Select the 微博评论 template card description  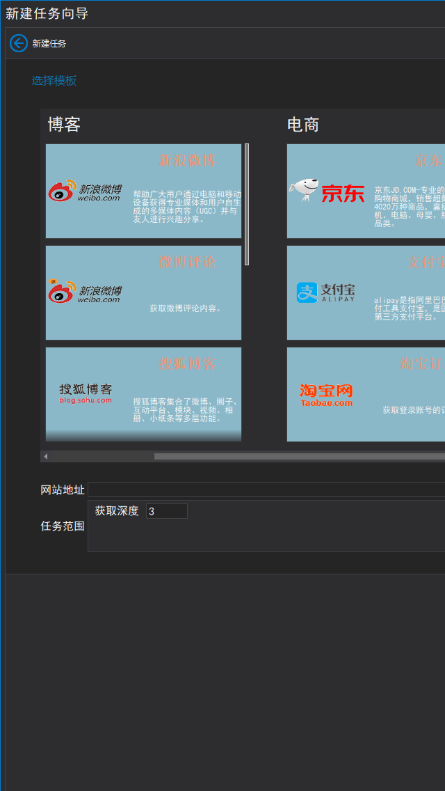click(x=186, y=308)
